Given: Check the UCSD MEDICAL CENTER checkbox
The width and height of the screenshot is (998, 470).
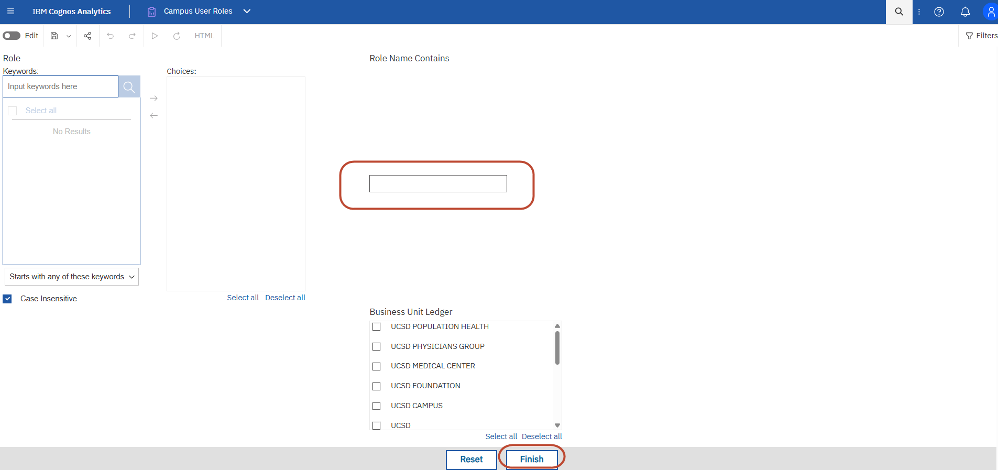Looking at the screenshot, I should (x=376, y=366).
